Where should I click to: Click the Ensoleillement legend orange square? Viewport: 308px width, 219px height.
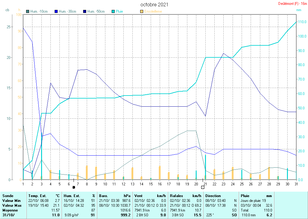[142, 11]
